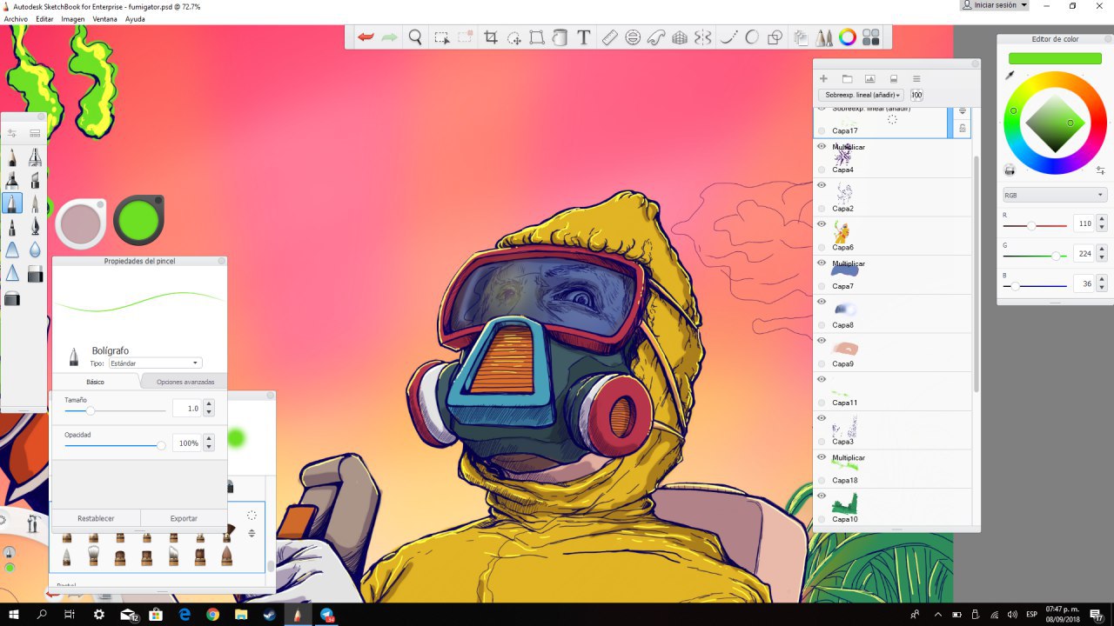The height and width of the screenshot is (626, 1114).
Task: Adjust the Opacidad slider
Action: point(115,445)
